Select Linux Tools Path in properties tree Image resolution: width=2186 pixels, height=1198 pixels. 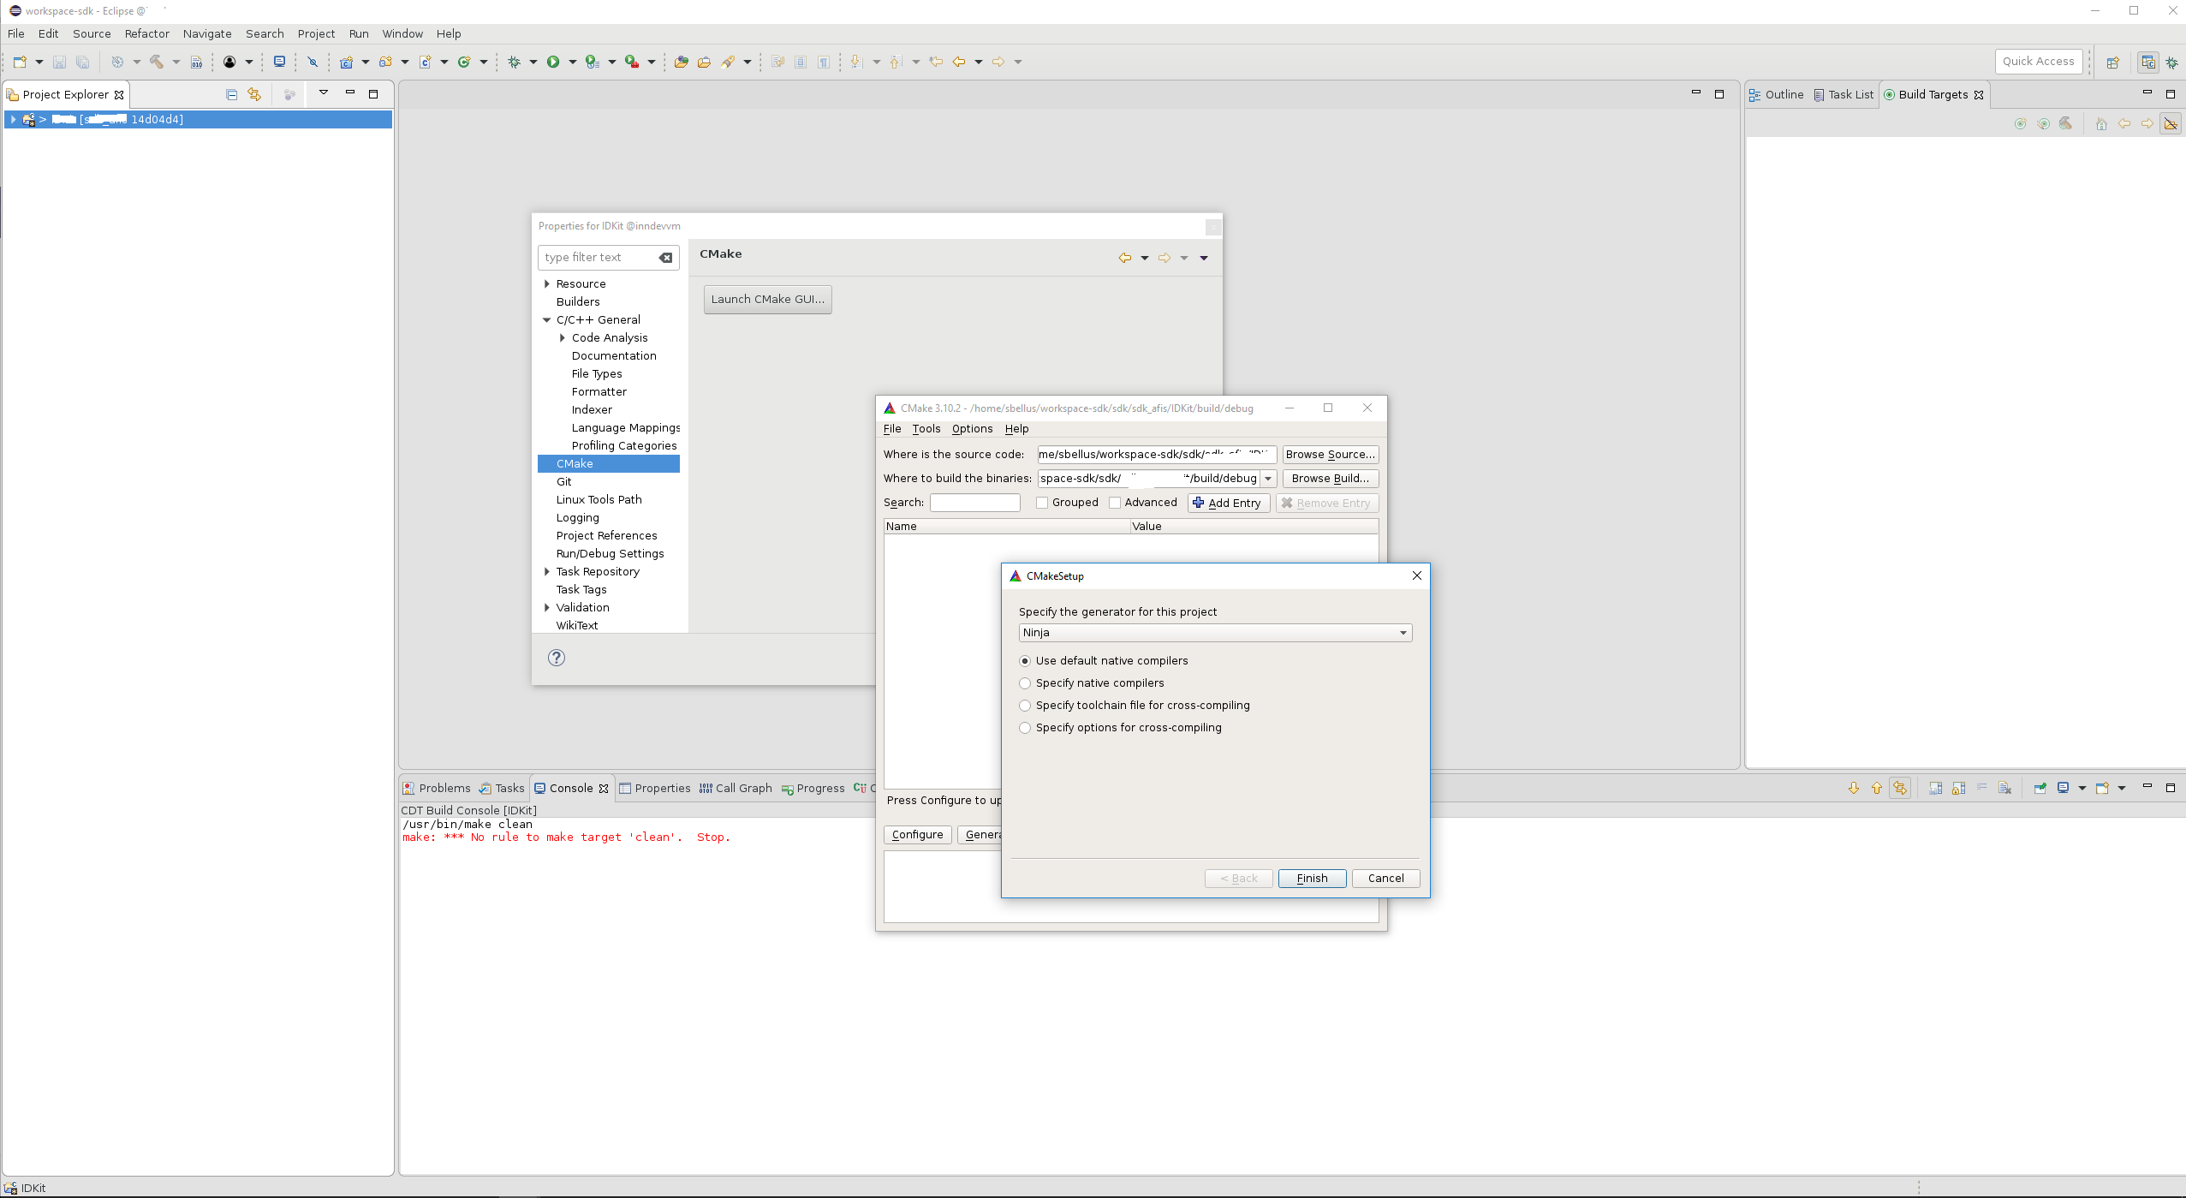[x=599, y=499]
